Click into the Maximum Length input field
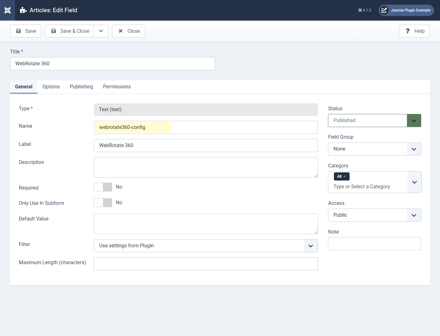The width and height of the screenshot is (440, 336). tap(206, 264)
